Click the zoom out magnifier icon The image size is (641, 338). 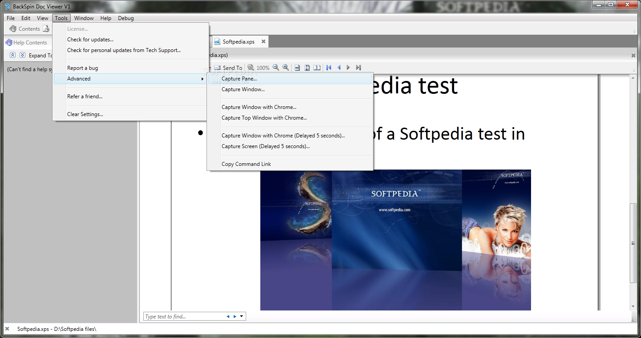pyautogui.click(x=276, y=68)
